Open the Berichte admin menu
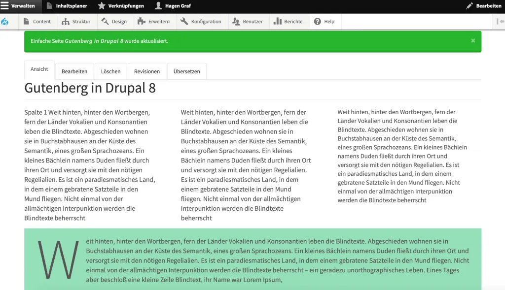 tap(293, 22)
